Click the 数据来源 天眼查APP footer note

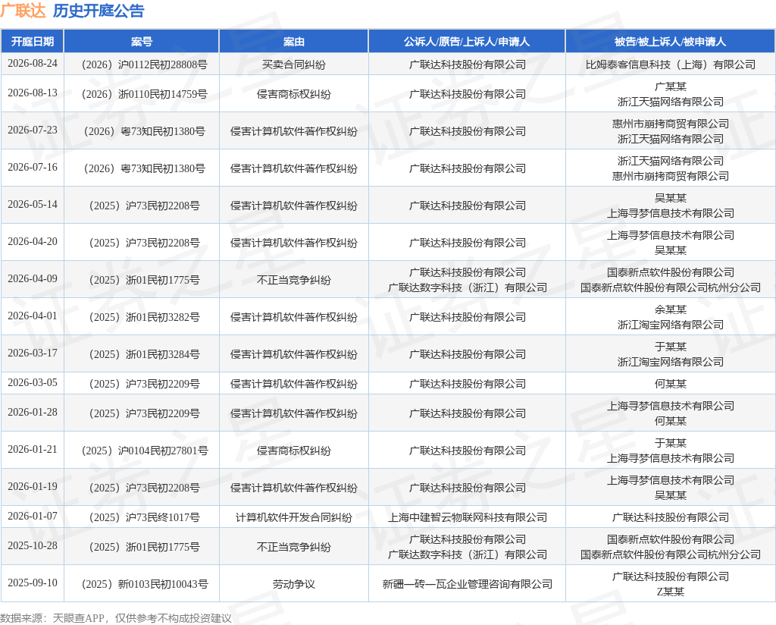coord(116,618)
